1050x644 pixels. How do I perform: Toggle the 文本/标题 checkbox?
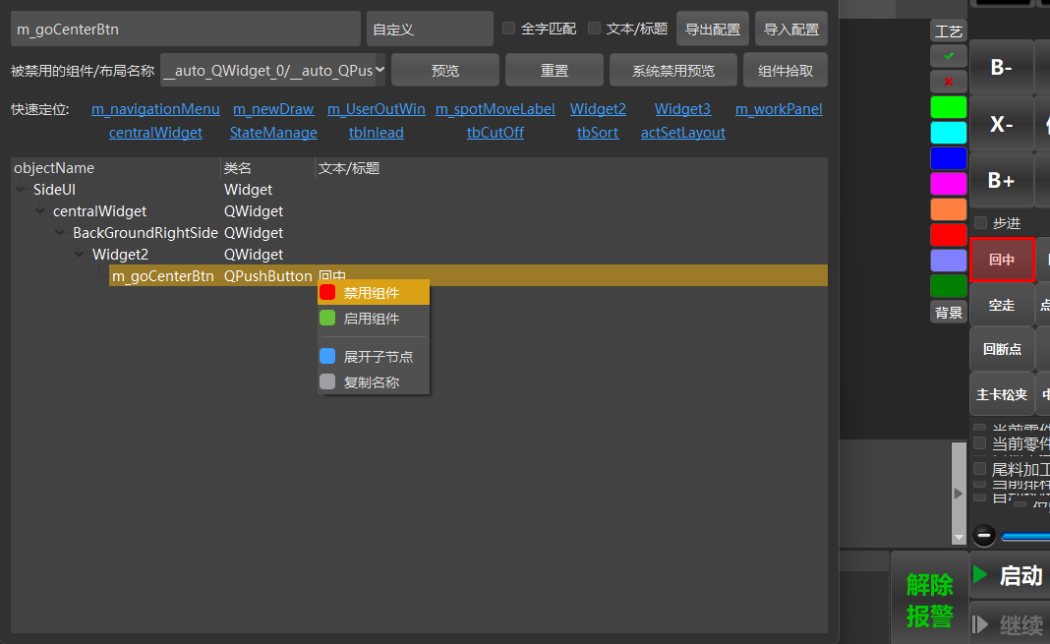(594, 29)
